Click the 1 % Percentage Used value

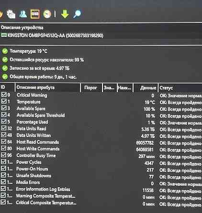click(151, 123)
